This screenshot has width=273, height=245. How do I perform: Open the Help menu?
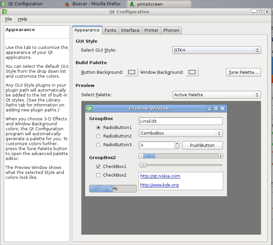[x=22, y=19]
